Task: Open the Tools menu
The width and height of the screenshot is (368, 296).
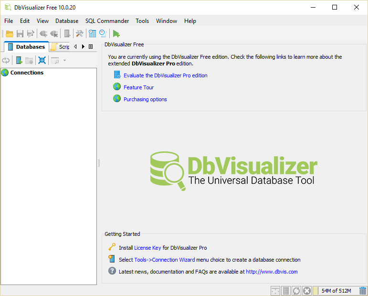Action: pos(142,21)
